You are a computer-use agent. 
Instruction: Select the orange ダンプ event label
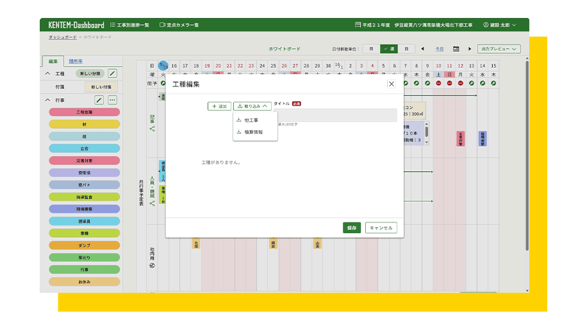[84, 245]
